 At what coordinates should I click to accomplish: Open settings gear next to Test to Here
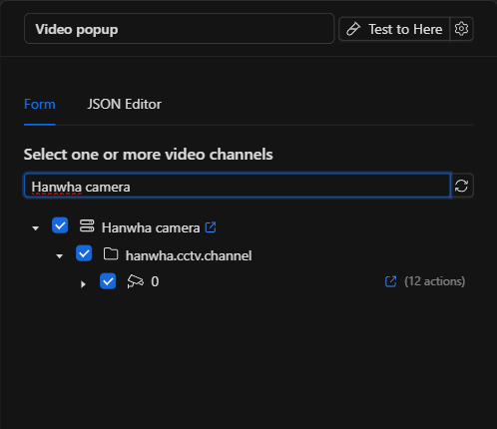click(461, 29)
